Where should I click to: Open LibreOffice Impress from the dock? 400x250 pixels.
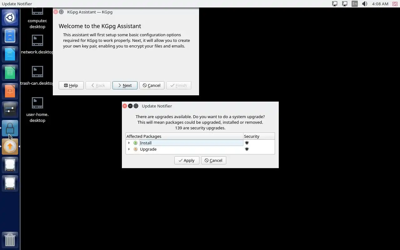point(10,91)
